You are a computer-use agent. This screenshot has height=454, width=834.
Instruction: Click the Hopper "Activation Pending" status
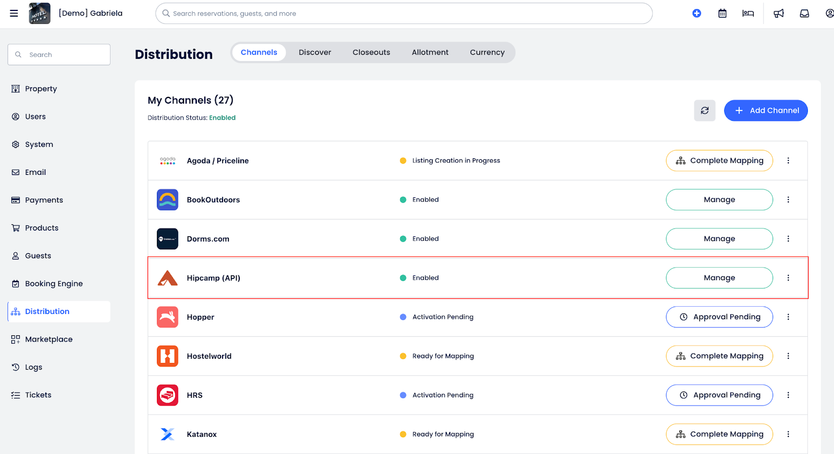click(x=443, y=317)
